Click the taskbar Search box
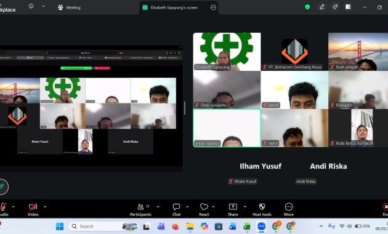Screen dimensions: 388x234 coord(103,227)
